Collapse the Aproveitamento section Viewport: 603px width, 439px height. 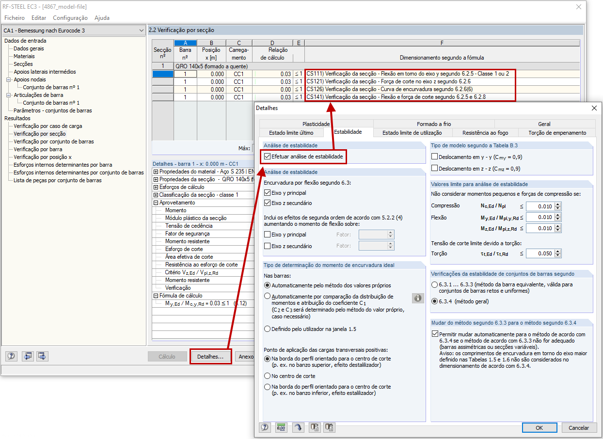point(156,203)
